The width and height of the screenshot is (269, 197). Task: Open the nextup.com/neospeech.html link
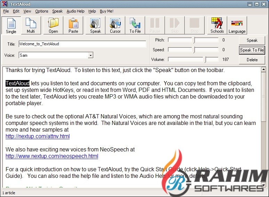click(x=52, y=156)
